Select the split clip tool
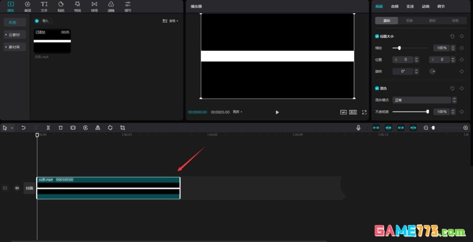 [x=48, y=128]
